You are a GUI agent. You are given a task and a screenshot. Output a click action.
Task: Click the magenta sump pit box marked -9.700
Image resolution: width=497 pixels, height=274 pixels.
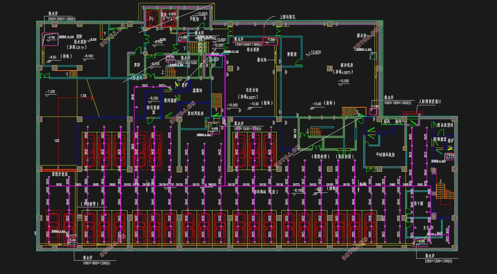(50, 39)
